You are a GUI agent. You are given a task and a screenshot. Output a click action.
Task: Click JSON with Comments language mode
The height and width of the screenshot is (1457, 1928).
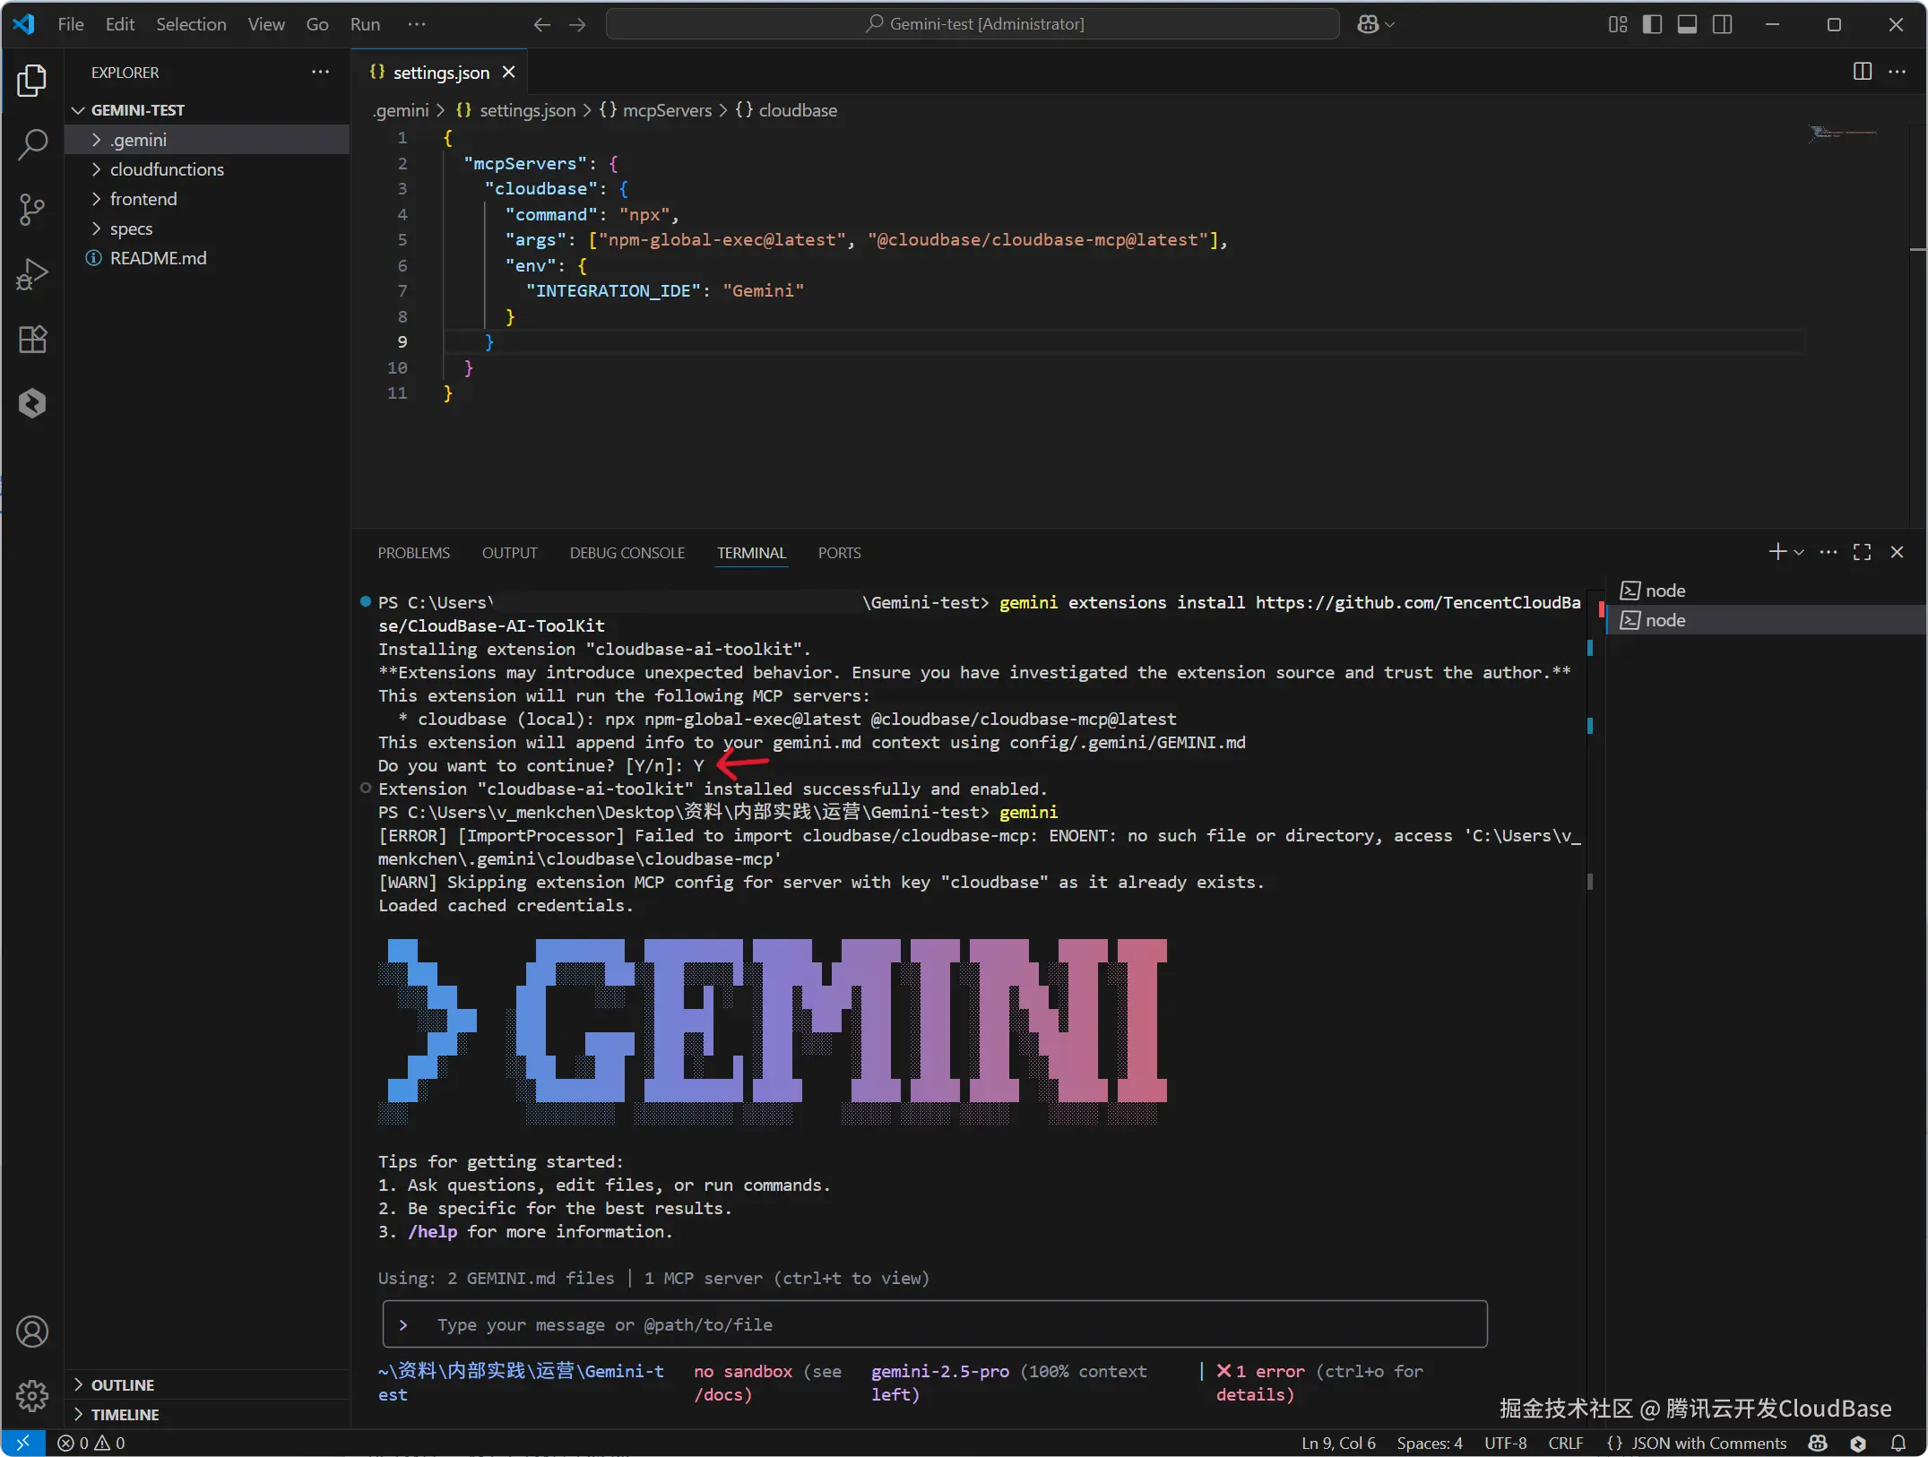1708,1443
